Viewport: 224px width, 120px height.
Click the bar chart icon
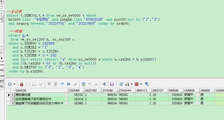point(127,84)
